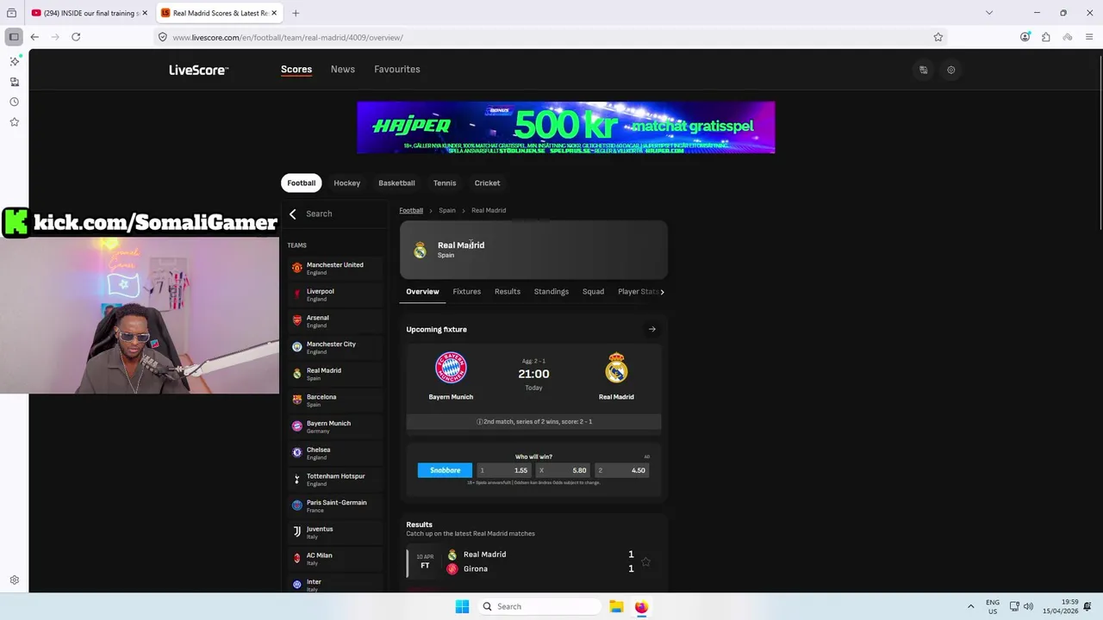Open the Standings tab
1103x620 pixels.
point(551,292)
